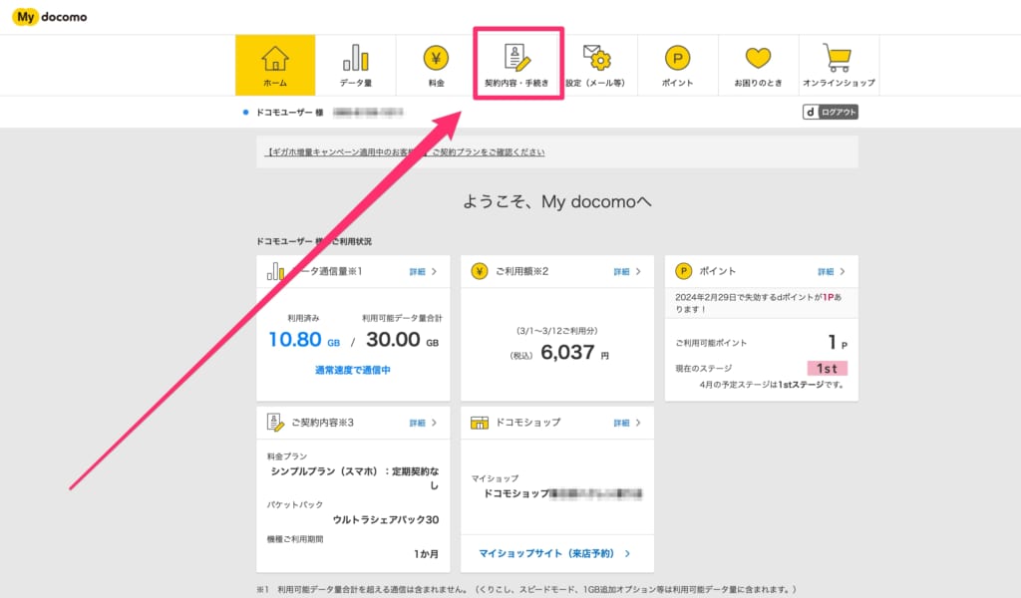Screen dimensions: 1021x598
Task: Click the 通常速度で通信中 status link
Action: click(x=353, y=370)
